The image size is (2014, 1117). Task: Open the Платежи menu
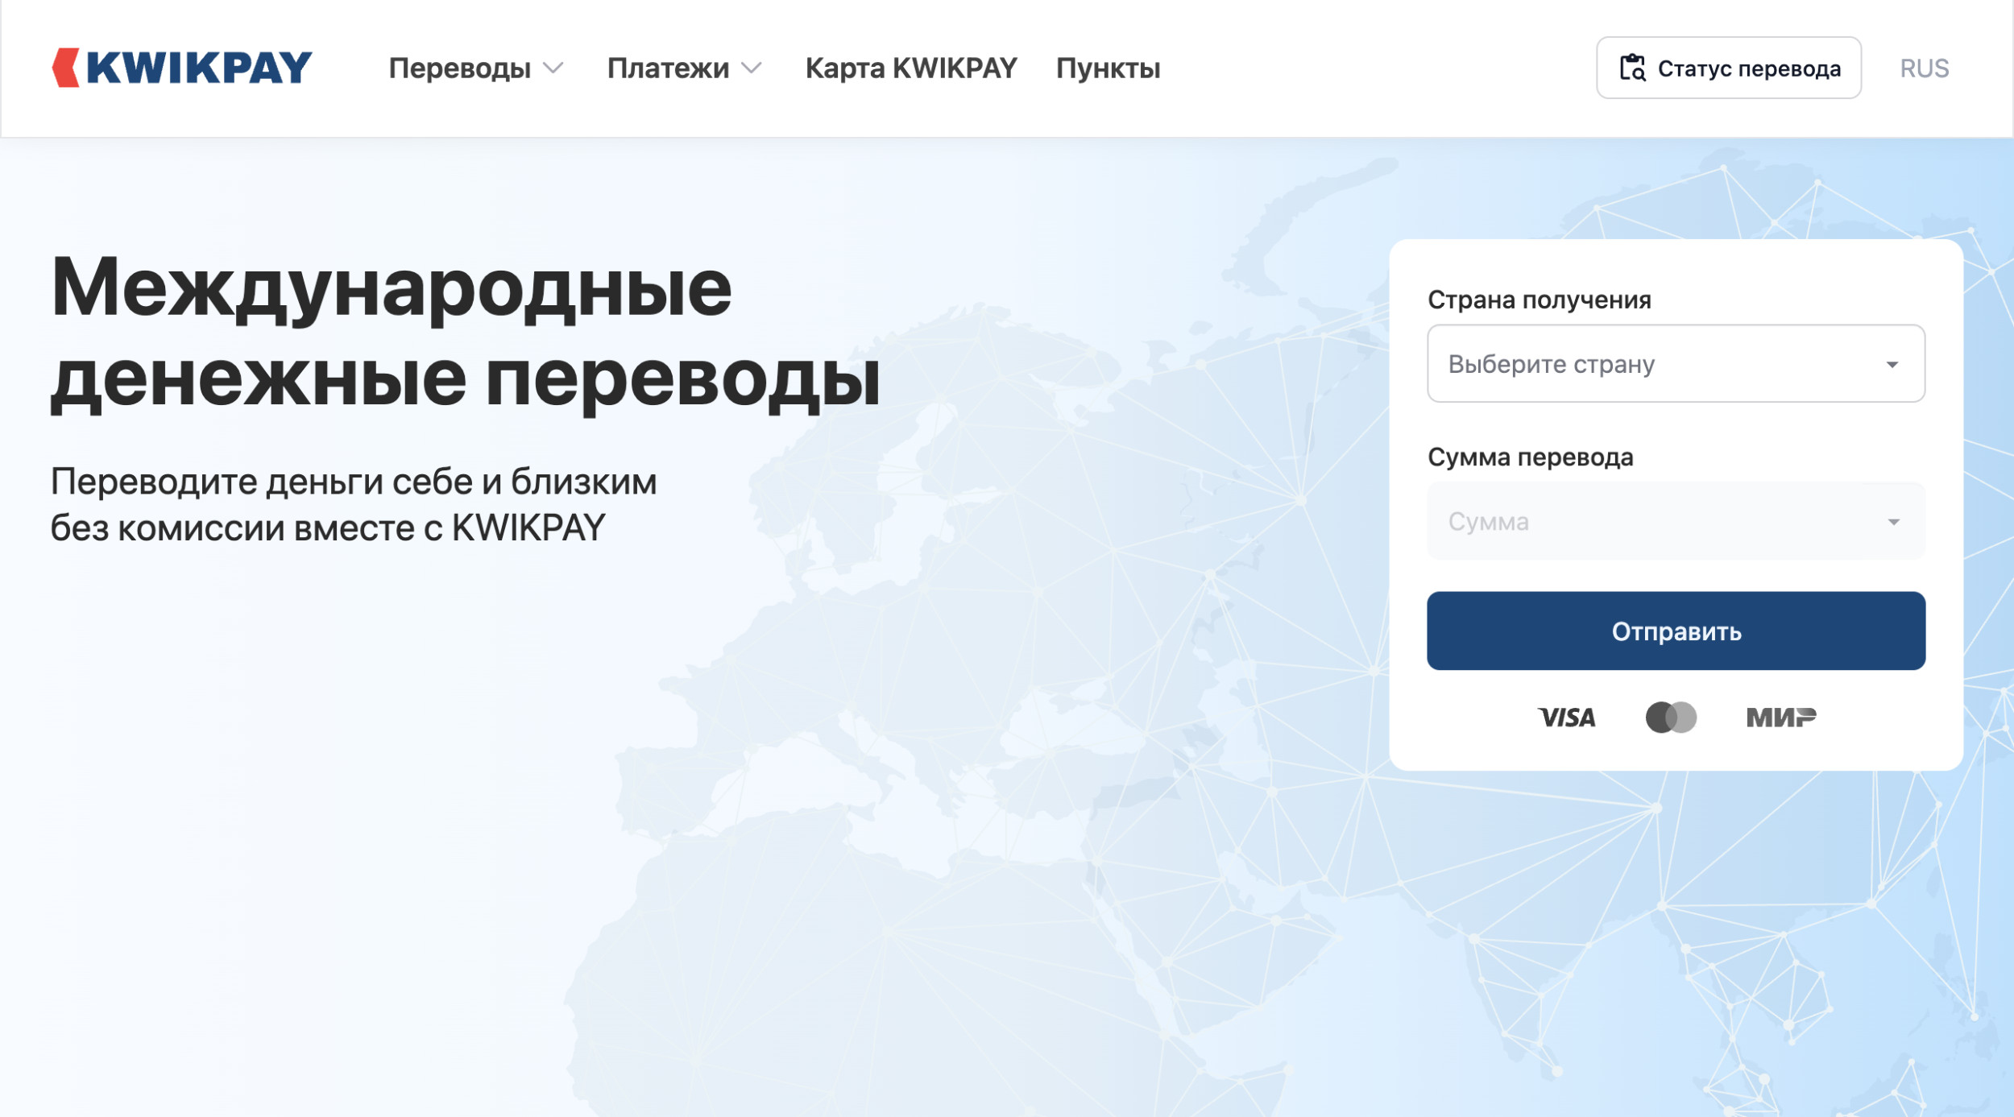click(x=668, y=68)
